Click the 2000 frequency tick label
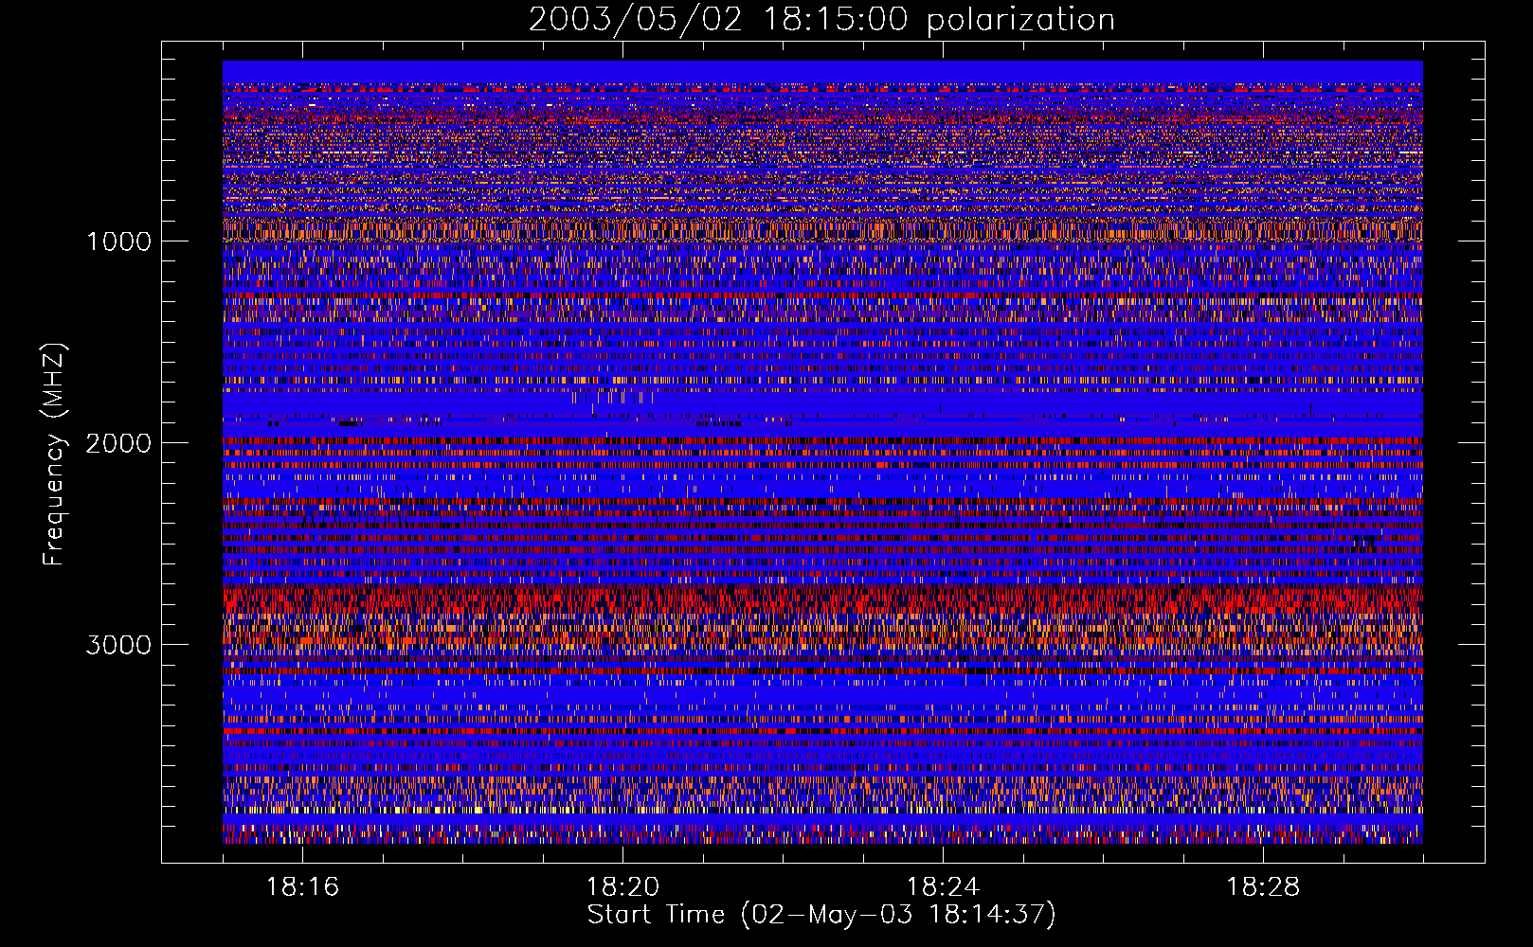 click(118, 443)
